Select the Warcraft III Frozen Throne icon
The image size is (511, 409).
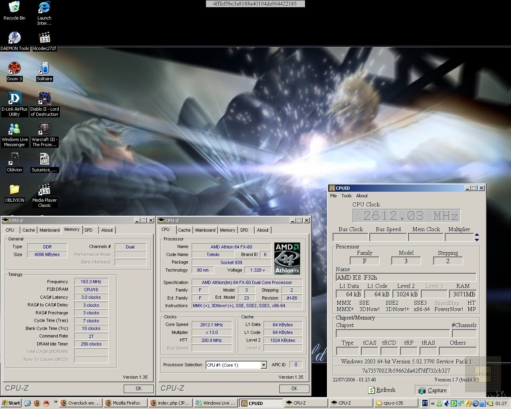(x=44, y=135)
